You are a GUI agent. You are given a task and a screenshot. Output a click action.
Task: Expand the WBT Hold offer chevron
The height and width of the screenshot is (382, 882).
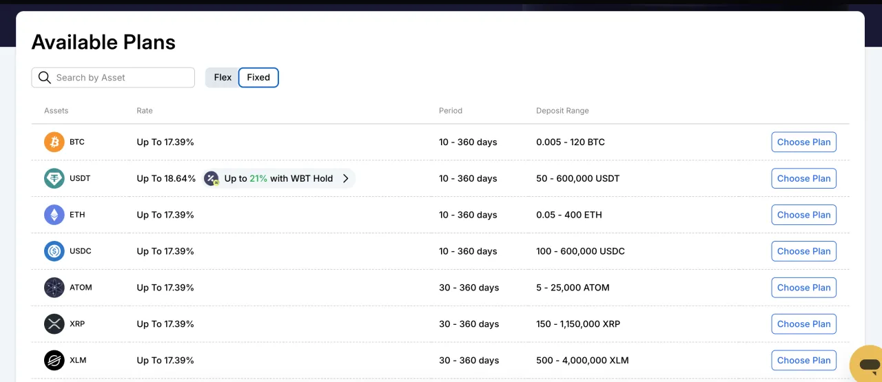pos(346,179)
